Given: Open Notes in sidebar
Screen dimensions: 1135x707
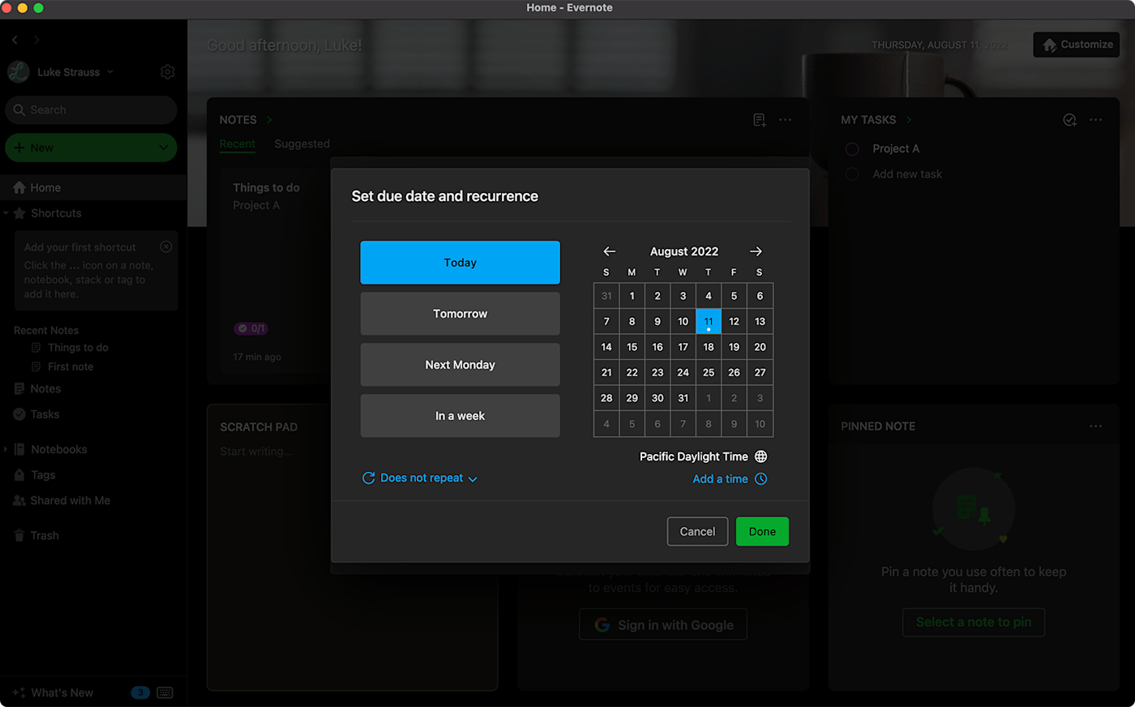Looking at the screenshot, I should [45, 389].
